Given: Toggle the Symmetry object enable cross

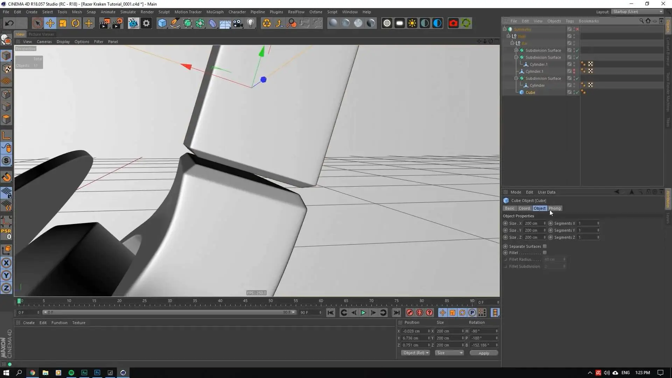Looking at the screenshot, I should coord(577,29).
